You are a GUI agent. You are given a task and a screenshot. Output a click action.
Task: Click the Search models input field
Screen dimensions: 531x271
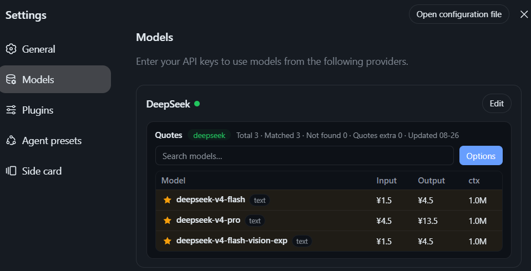pyautogui.click(x=305, y=156)
